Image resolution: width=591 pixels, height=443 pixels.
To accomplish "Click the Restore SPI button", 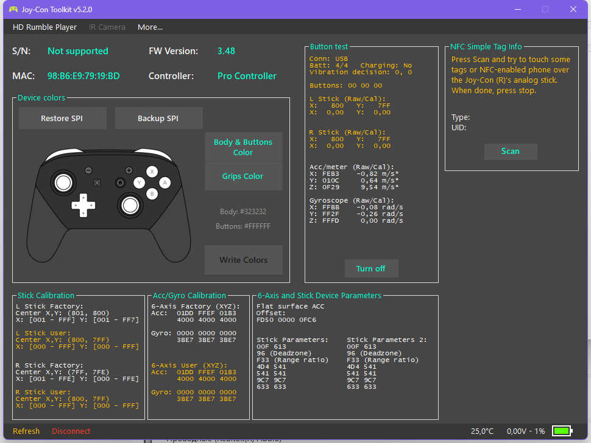I will point(62,118).
